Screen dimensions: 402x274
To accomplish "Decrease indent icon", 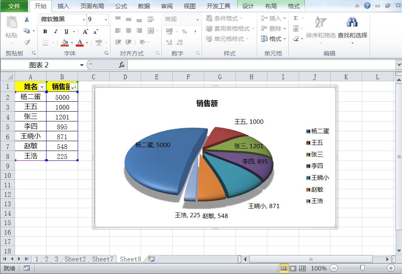I will coord(118,42).
